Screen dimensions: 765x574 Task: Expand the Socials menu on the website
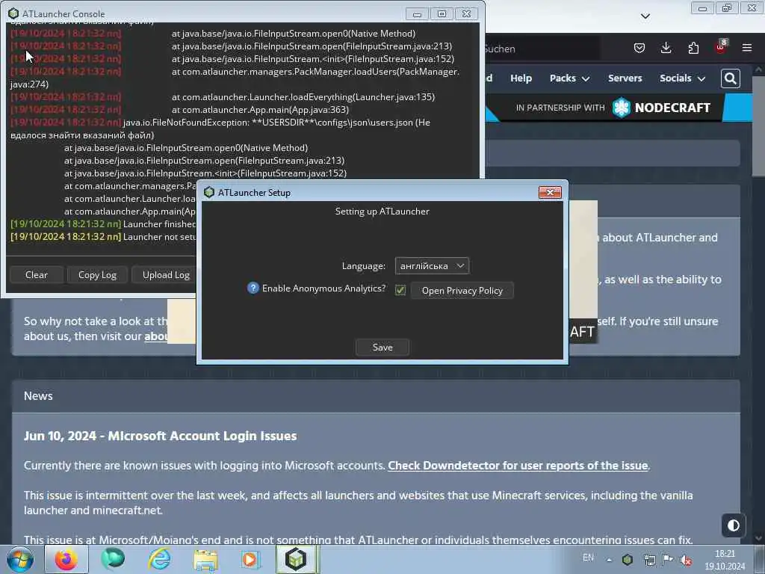coord(682,78)
